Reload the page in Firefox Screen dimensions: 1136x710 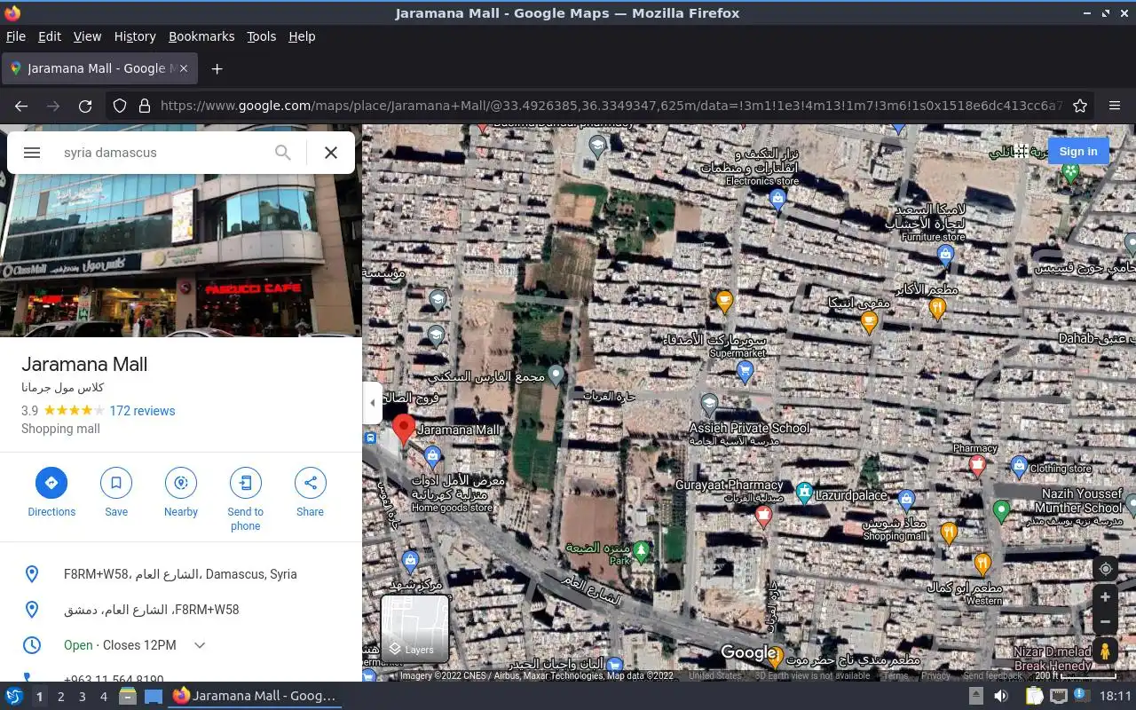(x=85, y=106)
